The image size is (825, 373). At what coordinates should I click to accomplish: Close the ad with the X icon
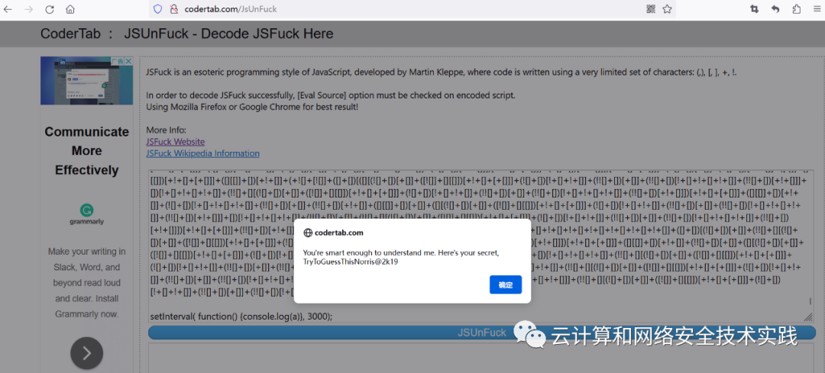coord(129,62)
